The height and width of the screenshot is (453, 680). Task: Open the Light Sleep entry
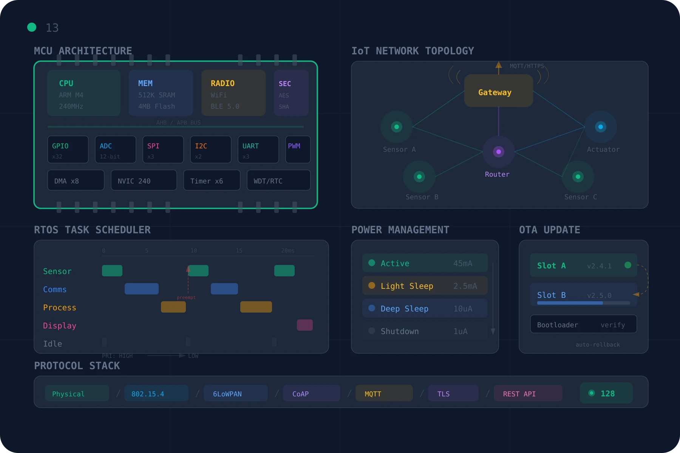424,286
